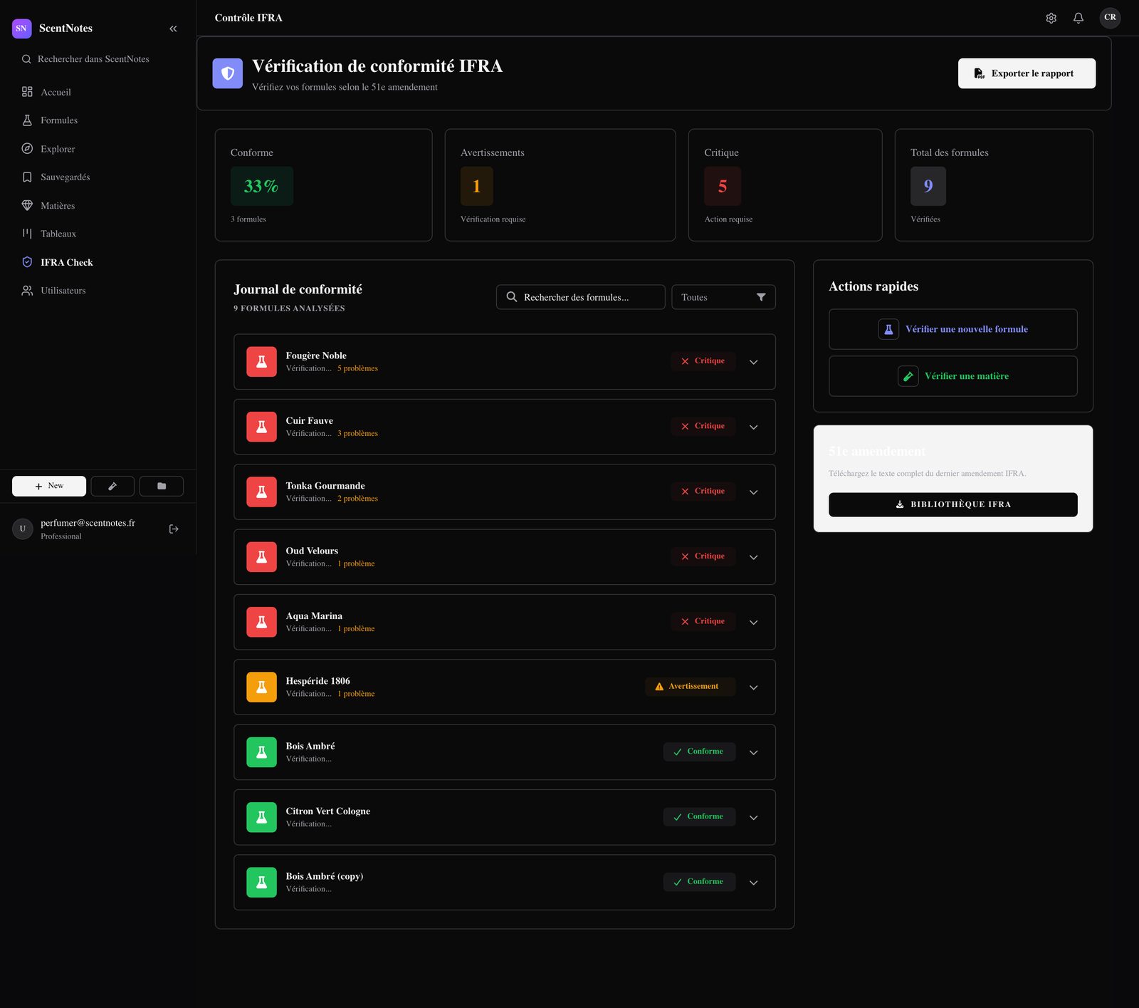Screen dimensions: 1139x1008
Task: Click the Conforme badge on Bois Ambré (copy)
Action: (x=699, y=882)
